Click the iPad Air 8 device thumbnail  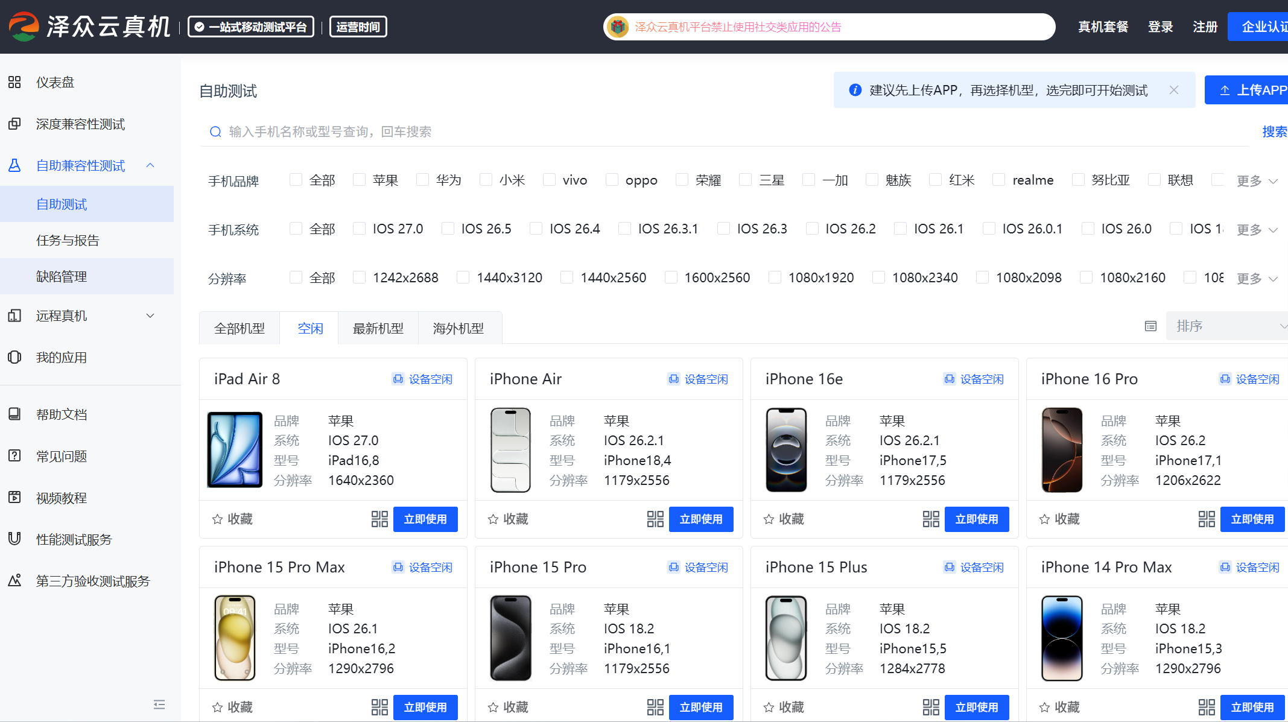235,450
